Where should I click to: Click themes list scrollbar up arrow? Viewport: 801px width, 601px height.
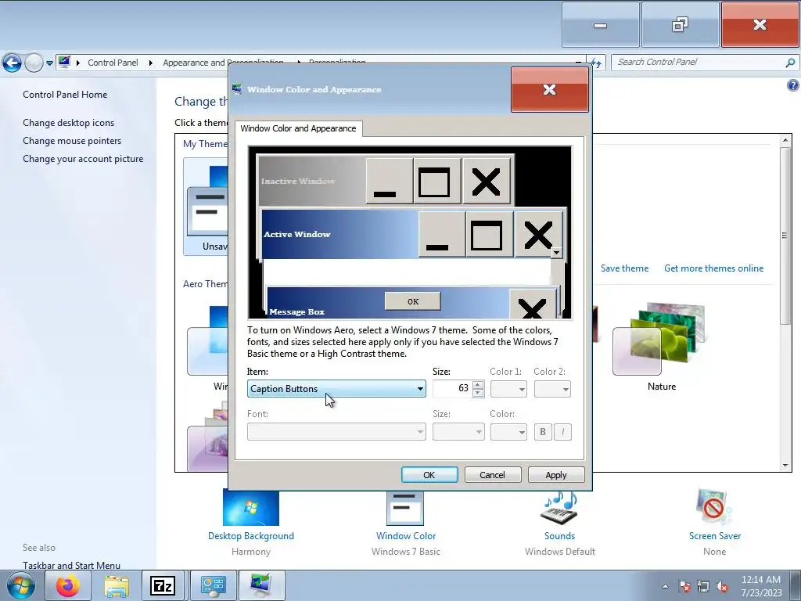click(x=785, y=140)
